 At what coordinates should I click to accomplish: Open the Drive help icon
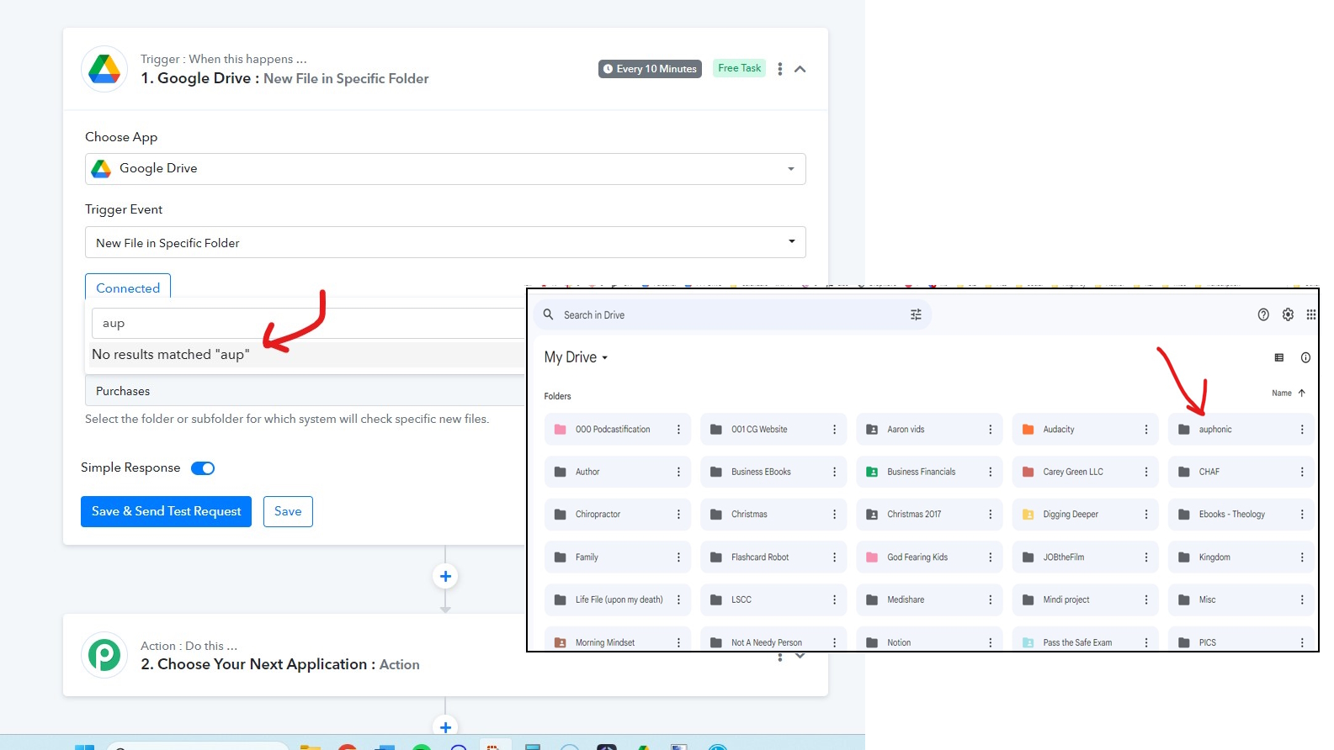1263,314
